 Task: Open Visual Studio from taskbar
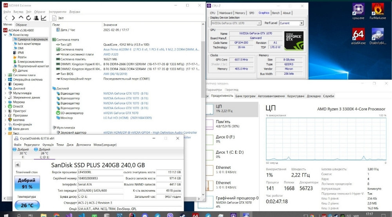(69, 215)
